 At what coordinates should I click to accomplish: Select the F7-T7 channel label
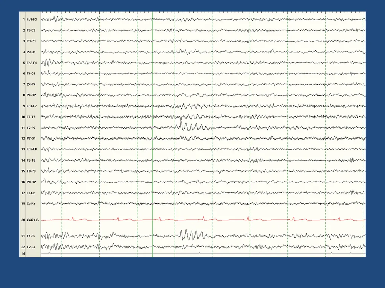[31, 117]
